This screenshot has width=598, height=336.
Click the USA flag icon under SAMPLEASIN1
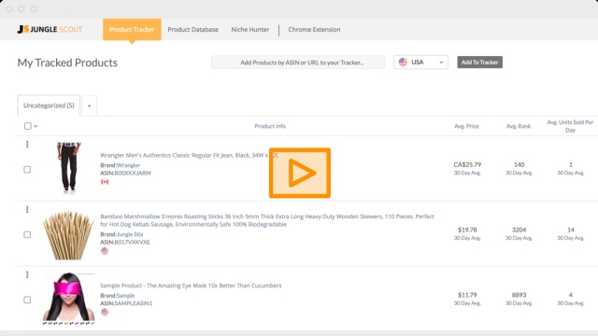[105, 312]
